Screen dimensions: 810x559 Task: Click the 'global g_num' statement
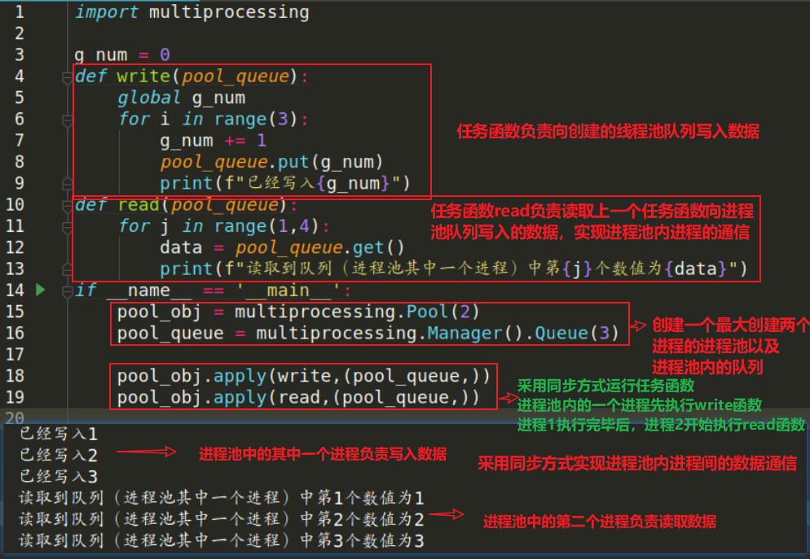182,98
